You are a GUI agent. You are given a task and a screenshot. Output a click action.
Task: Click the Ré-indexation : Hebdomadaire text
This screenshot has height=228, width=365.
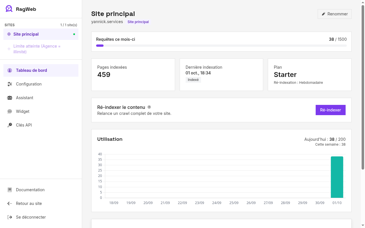click(x=298, y=83)
